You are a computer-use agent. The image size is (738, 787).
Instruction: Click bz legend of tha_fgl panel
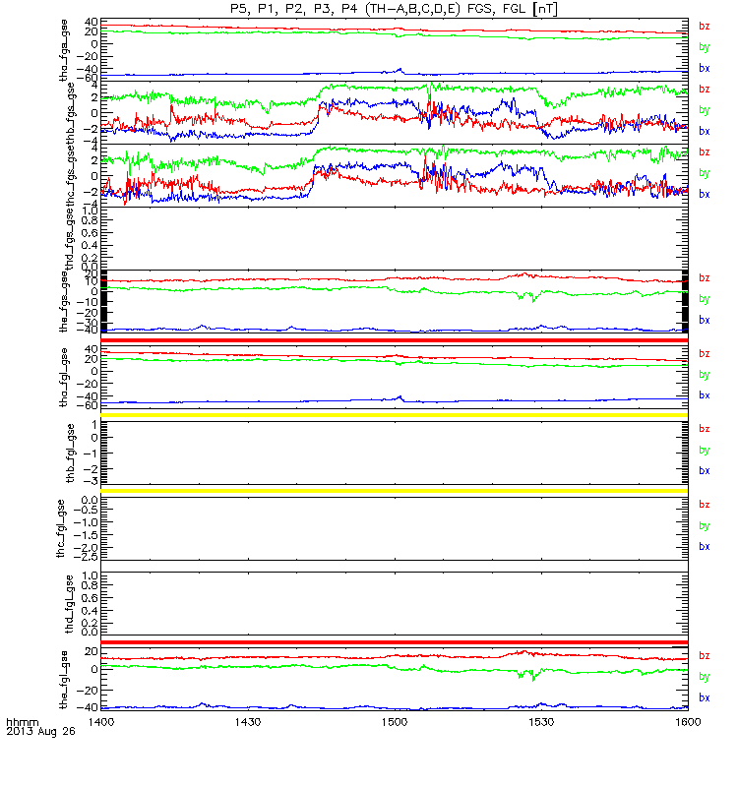(705, 354)
